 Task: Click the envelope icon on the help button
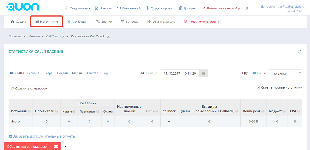coord(56,147)
